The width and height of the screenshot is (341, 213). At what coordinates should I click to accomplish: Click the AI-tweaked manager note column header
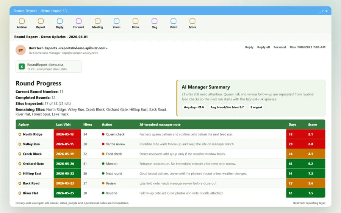click(160, 124)
